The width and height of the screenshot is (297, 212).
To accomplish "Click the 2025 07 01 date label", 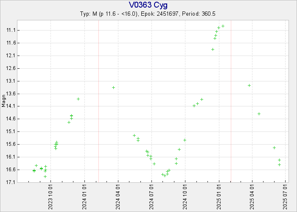I will click(286, 197).
